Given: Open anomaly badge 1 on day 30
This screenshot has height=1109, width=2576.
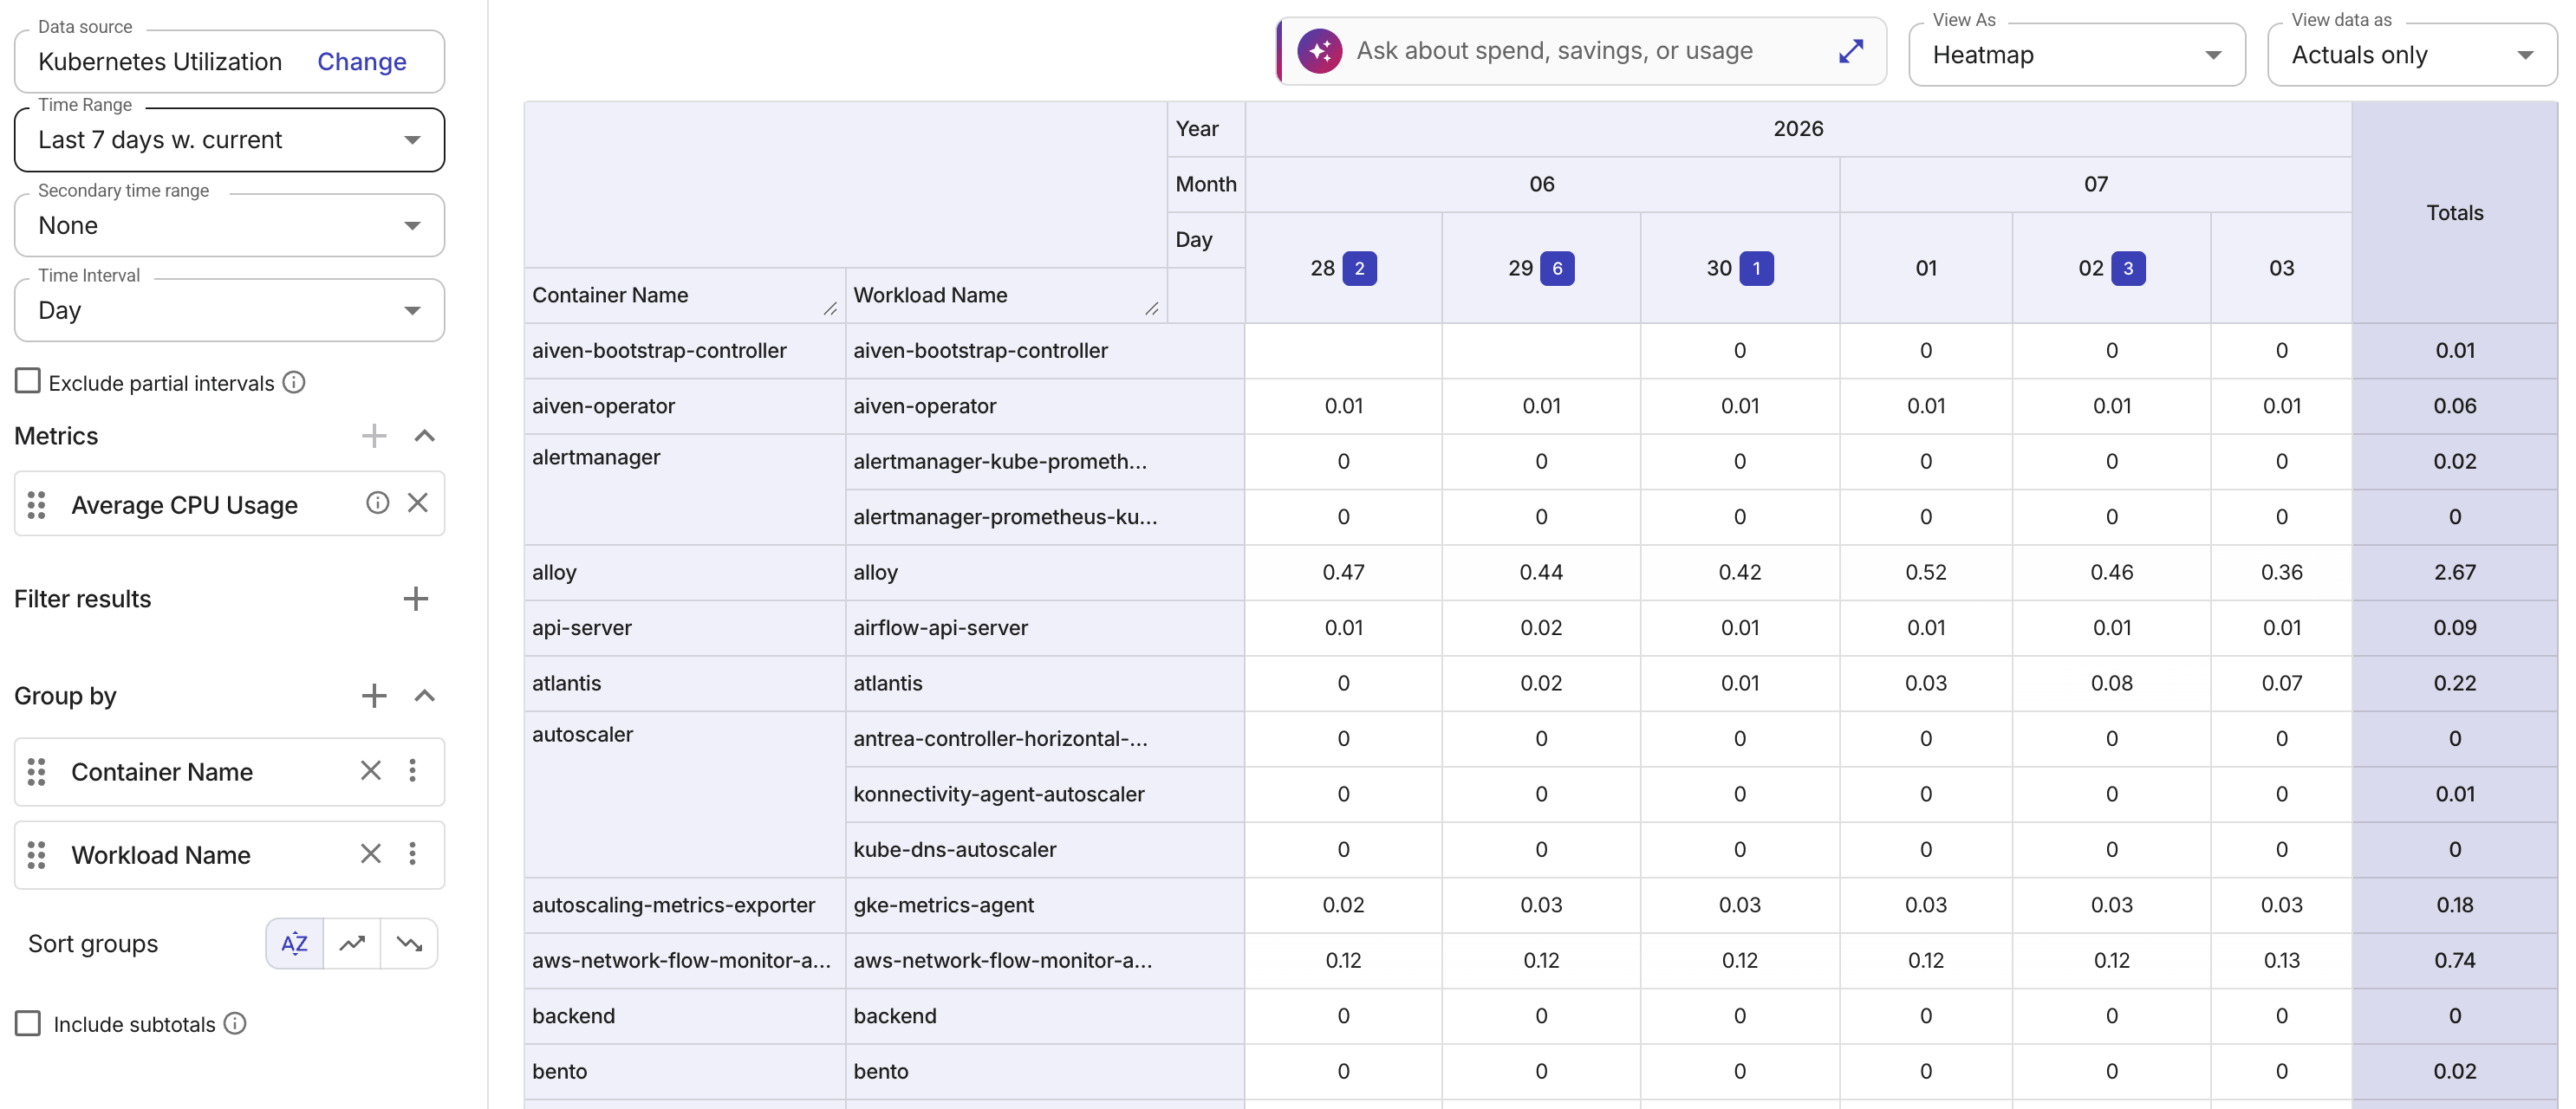Looking at the screenshot, I should point(1756,269).
